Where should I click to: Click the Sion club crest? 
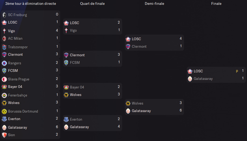pos(4,135)
